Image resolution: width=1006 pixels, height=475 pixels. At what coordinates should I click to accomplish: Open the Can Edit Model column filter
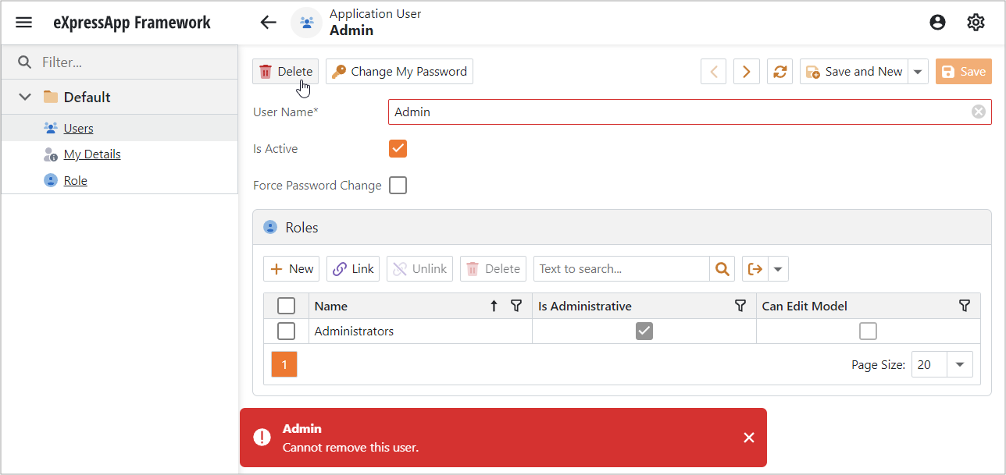pyautogui.click(x=965, y=306)
